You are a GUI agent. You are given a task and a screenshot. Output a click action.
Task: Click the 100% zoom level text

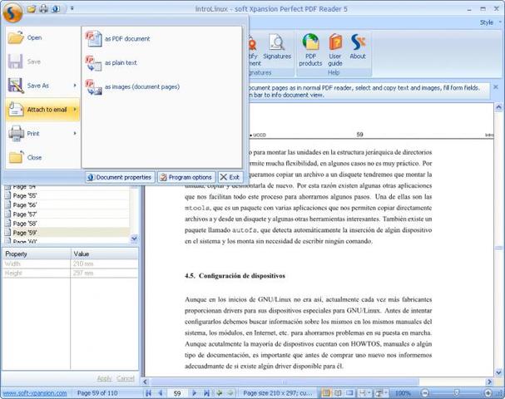pyautogui.click(x=403, y=393)
